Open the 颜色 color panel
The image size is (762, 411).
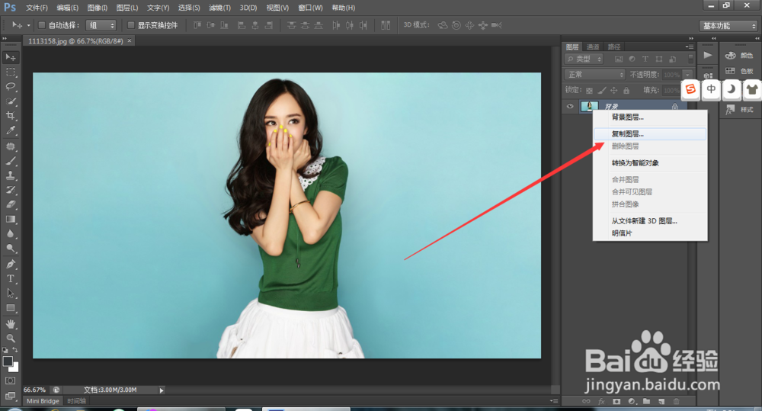click(x=739, y=56)
